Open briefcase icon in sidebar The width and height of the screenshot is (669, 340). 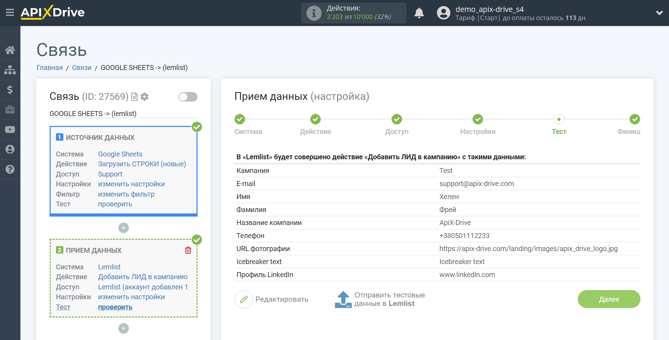[10, 110]
